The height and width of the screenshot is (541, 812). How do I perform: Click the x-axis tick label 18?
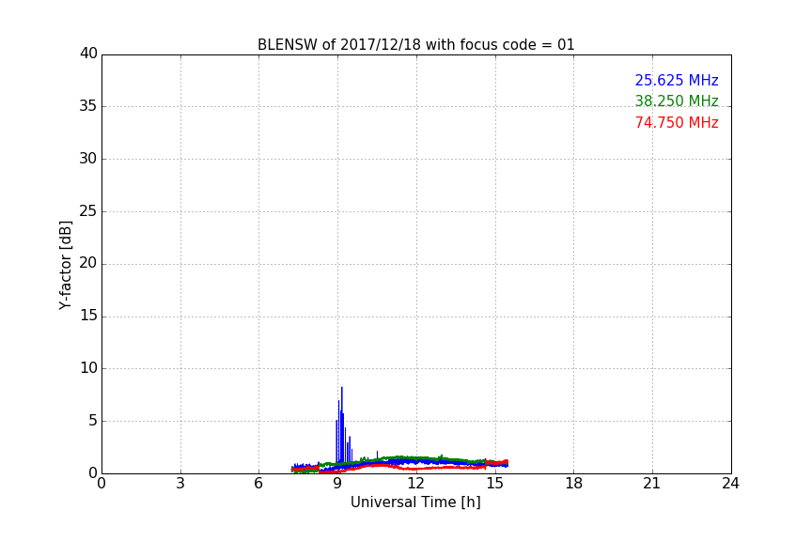[x=574, y=484]
